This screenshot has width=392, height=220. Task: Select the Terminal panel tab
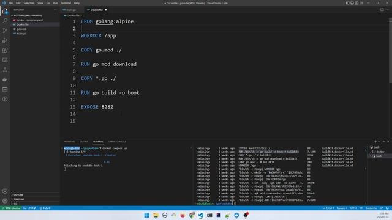pyautogui.click(x=98, y=141)
